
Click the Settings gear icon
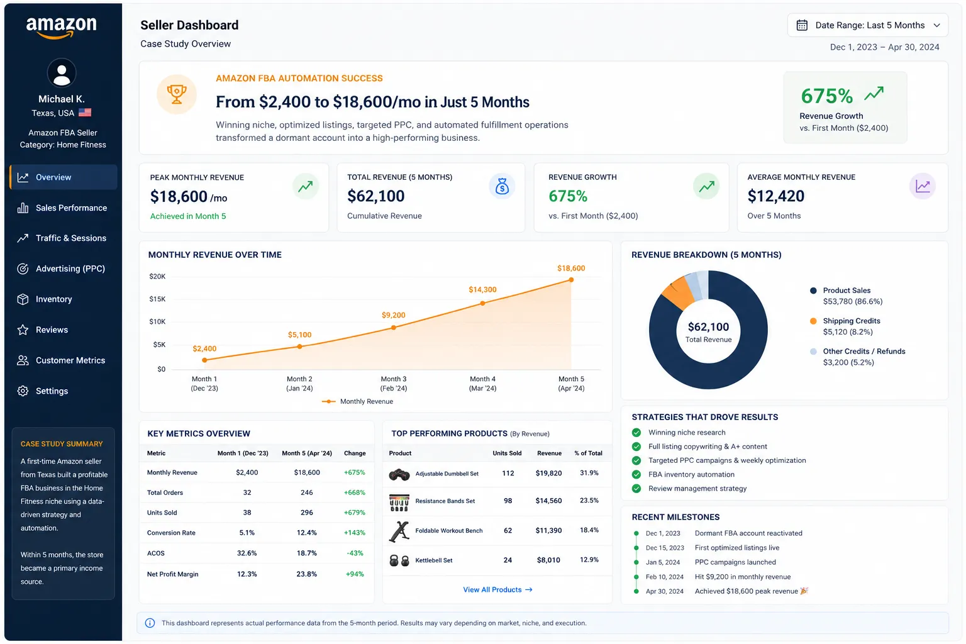[x=23, y=391]
